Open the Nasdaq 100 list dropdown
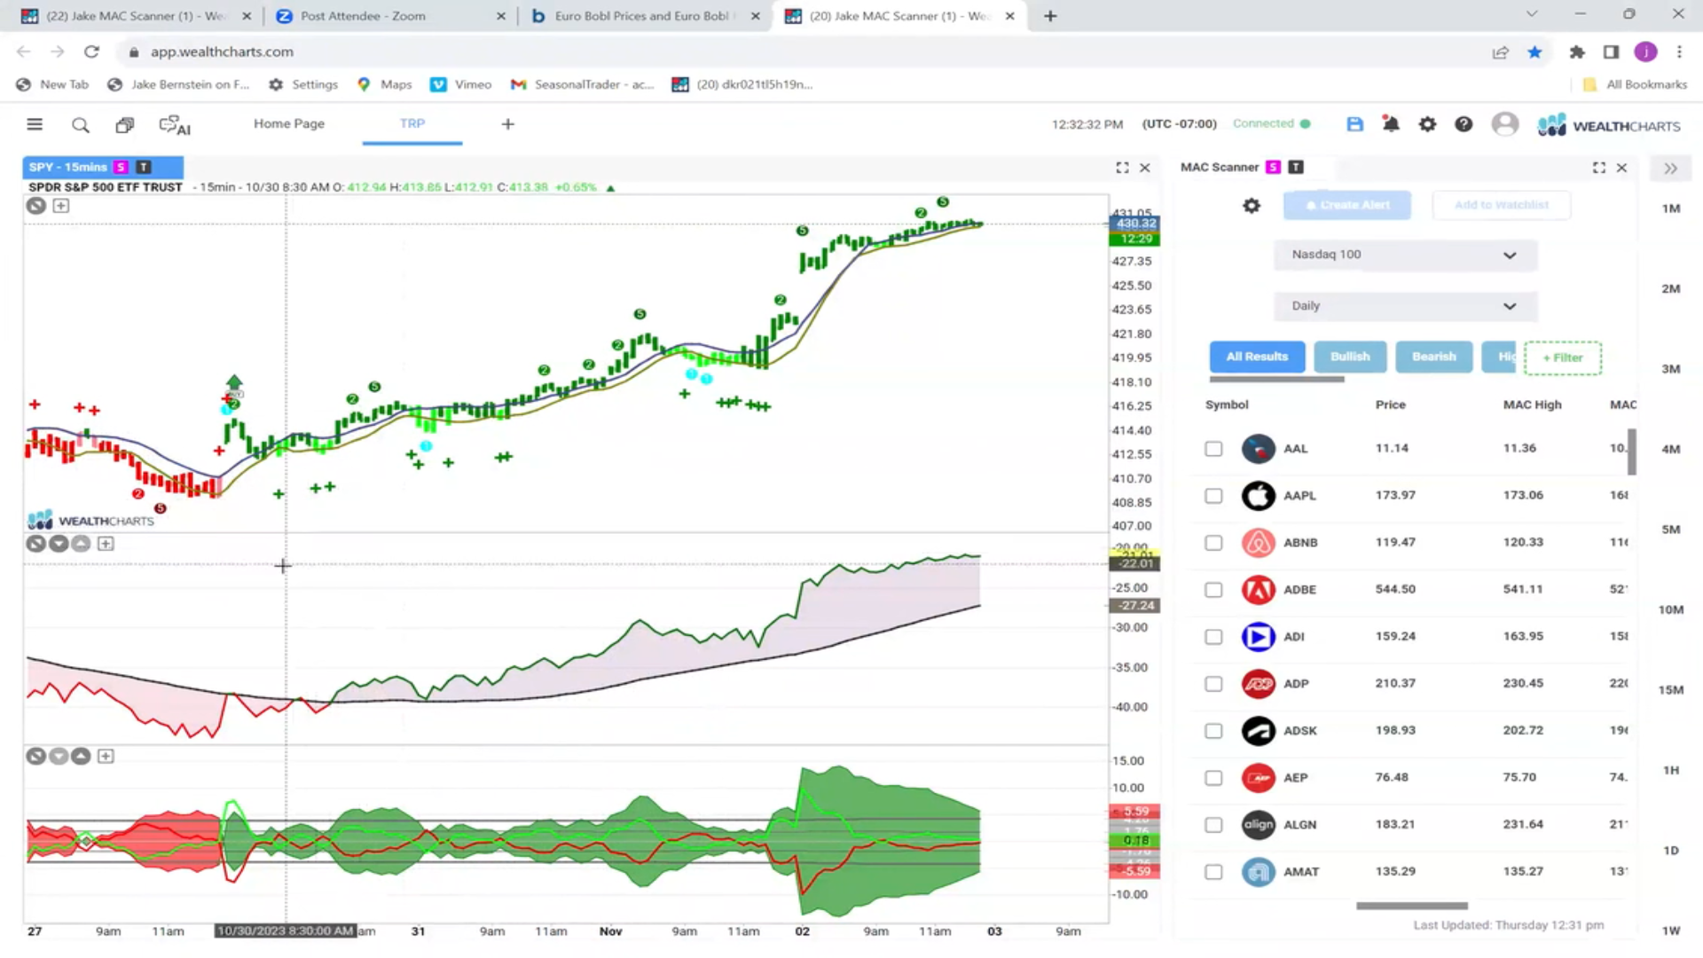 tap(1405, 255)
